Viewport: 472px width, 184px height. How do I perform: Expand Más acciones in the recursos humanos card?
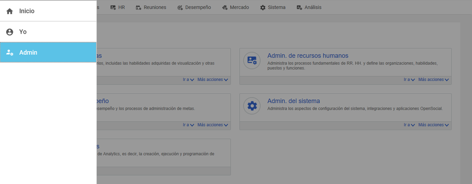(433, 79)
